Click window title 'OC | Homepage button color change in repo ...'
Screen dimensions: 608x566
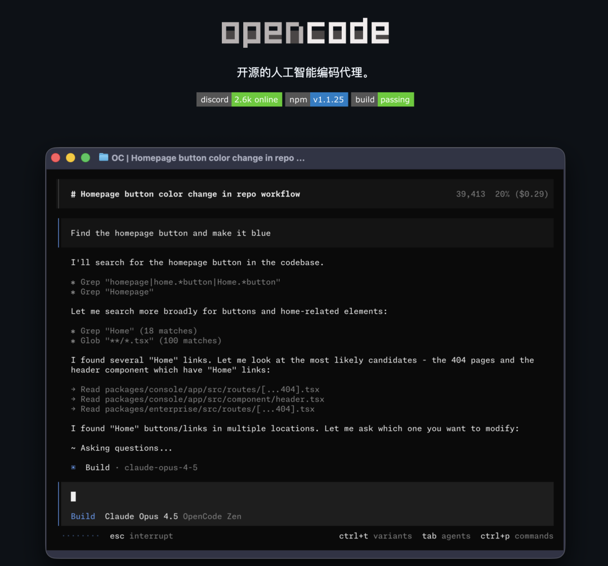208,158
